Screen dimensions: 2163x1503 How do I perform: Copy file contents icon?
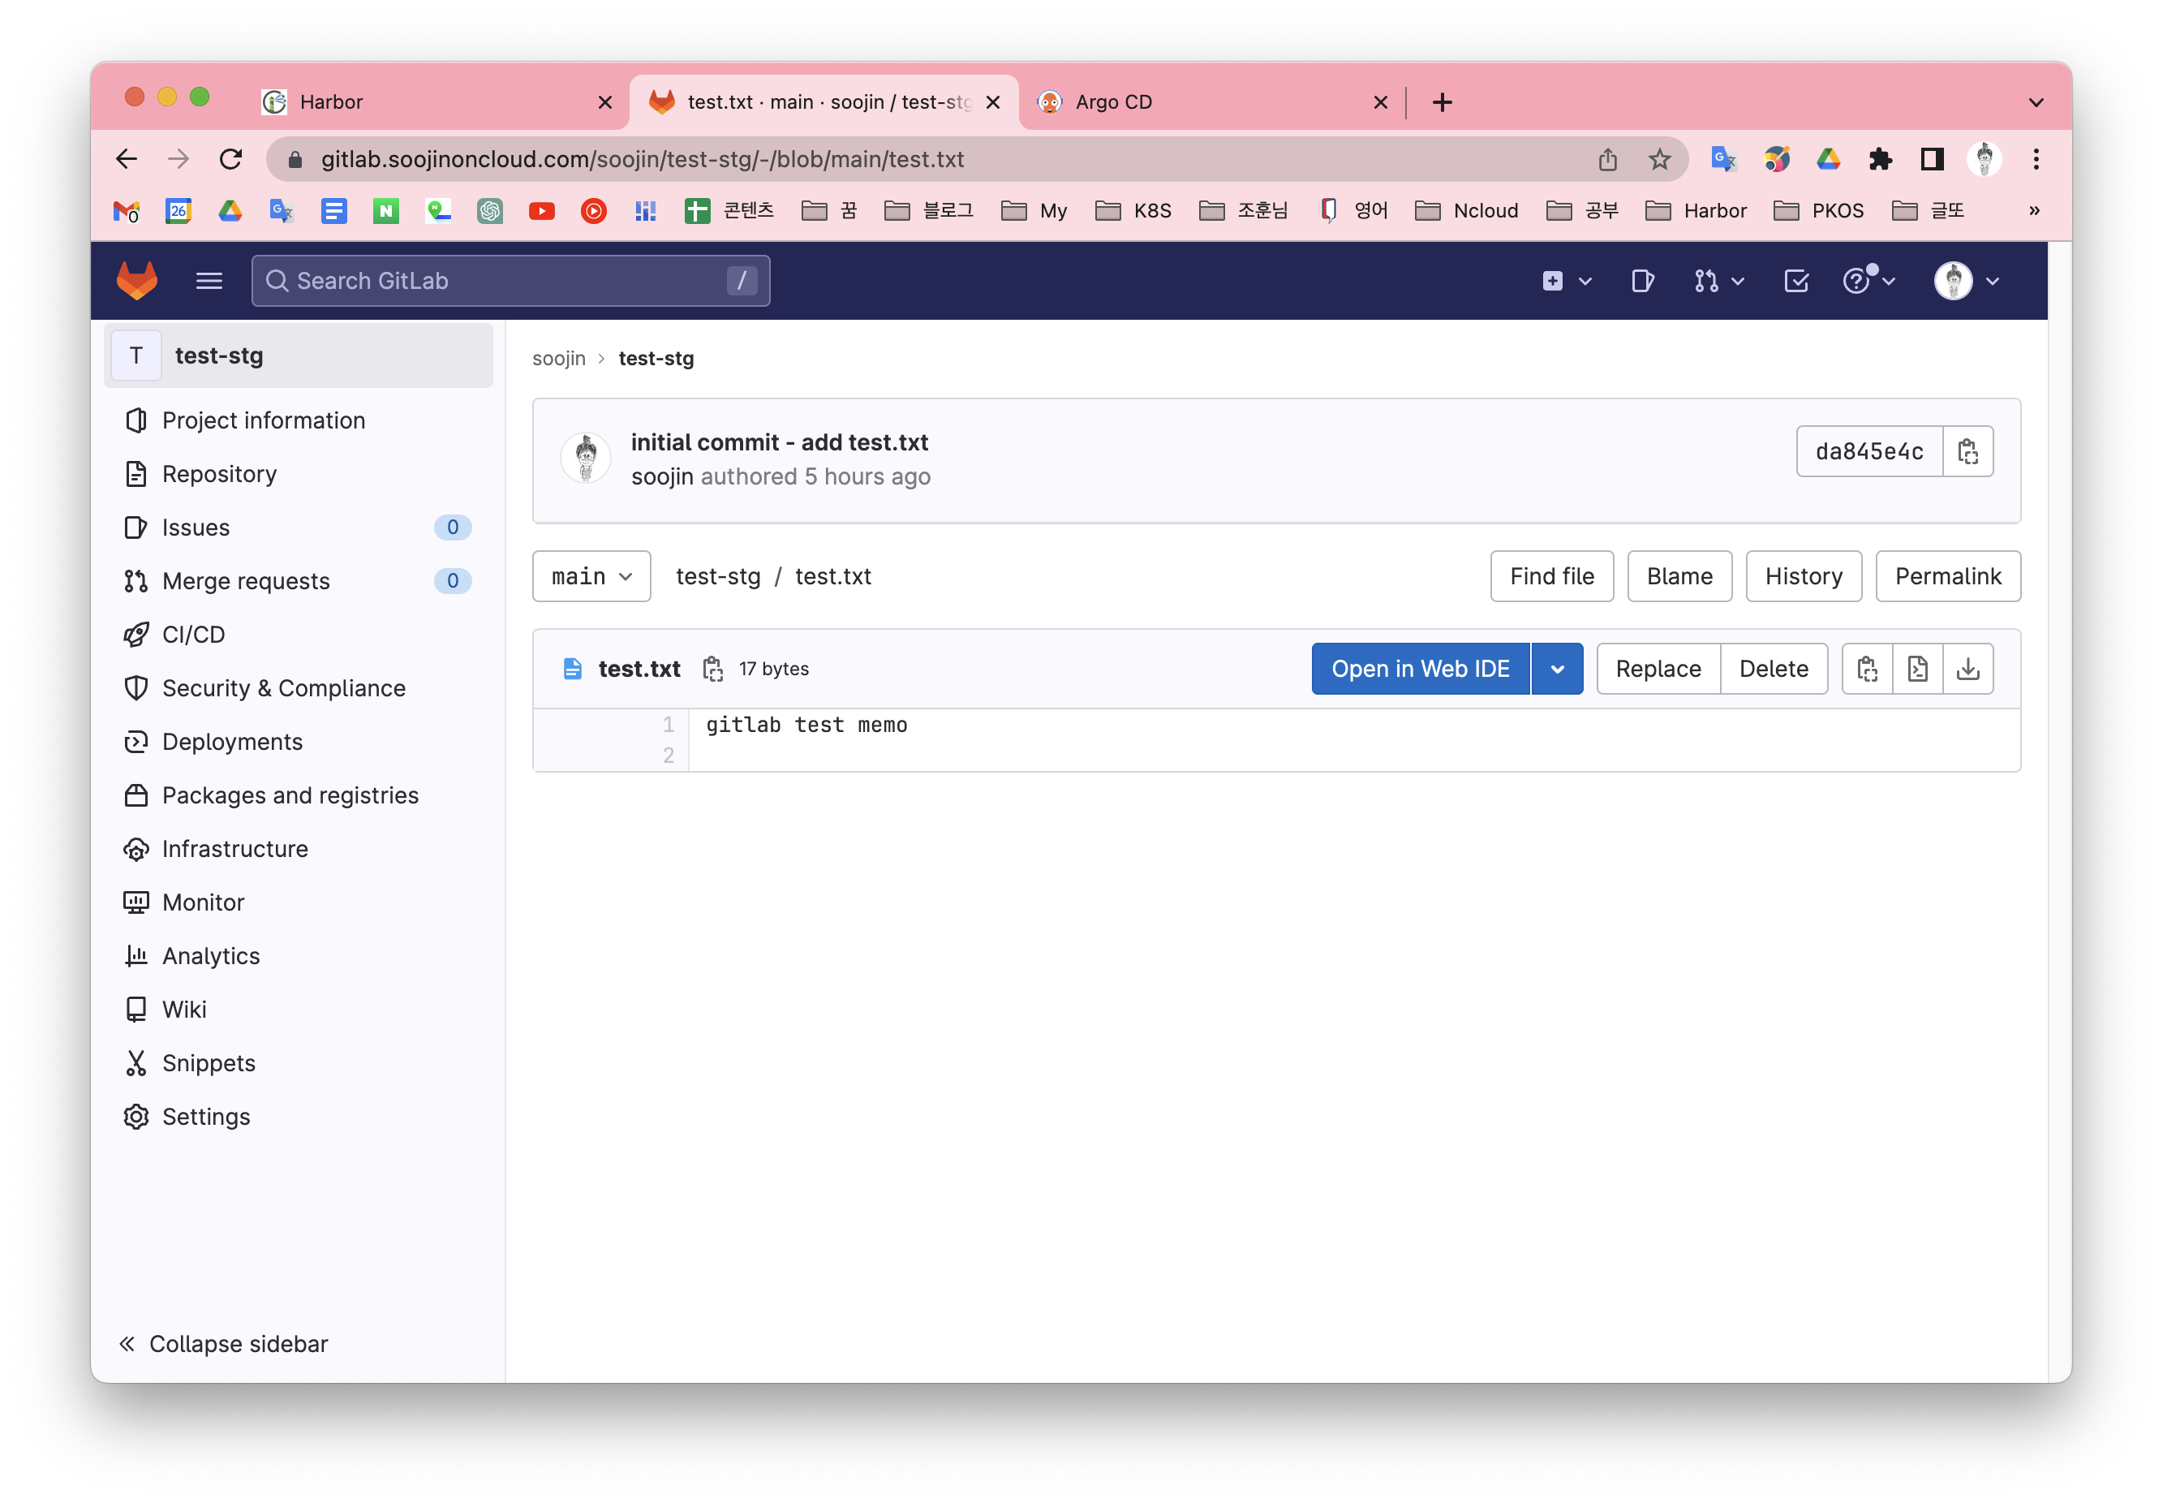[x=1868, y=669]
